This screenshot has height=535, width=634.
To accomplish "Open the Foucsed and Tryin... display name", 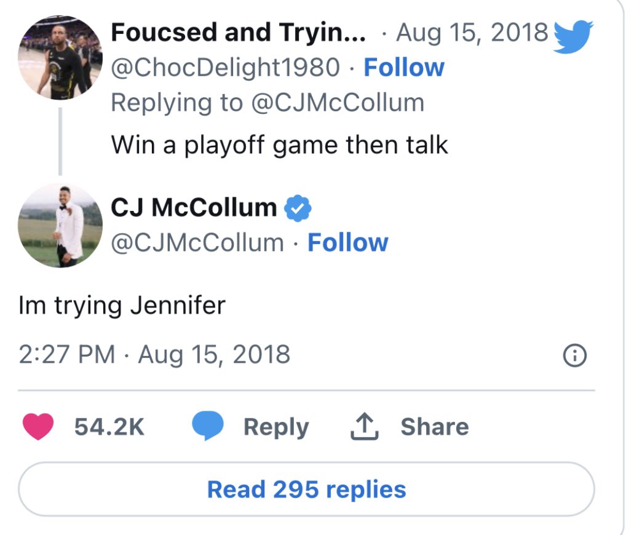I will coord(239,33).
